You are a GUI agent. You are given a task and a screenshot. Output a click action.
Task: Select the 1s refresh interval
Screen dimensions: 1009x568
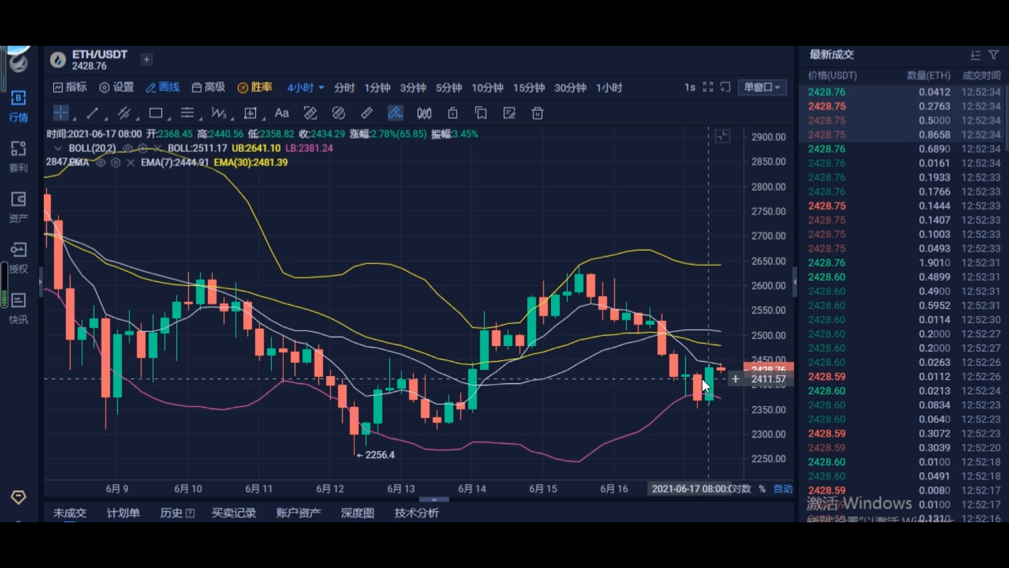click(x=689, y=87)
